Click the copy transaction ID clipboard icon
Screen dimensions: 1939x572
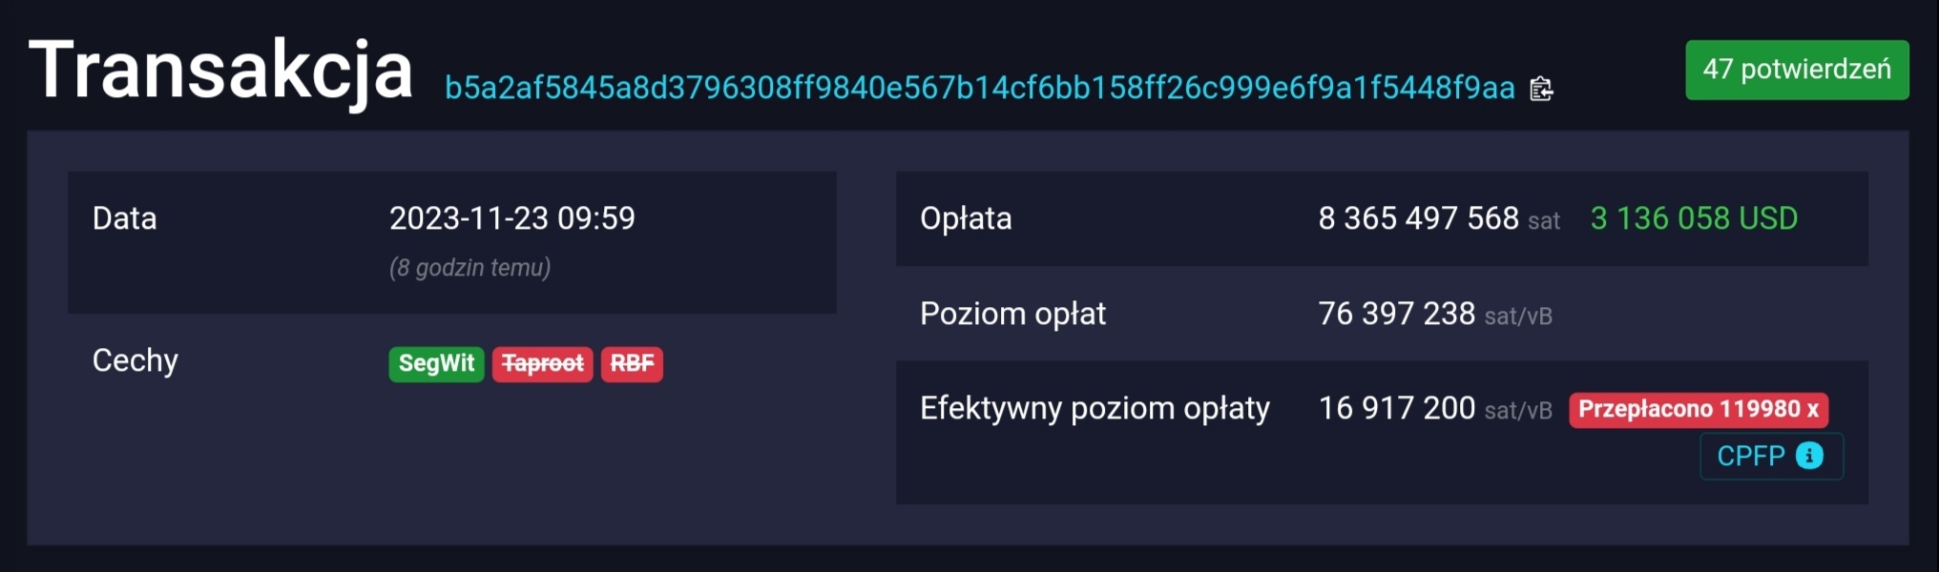click(1541, 89)
